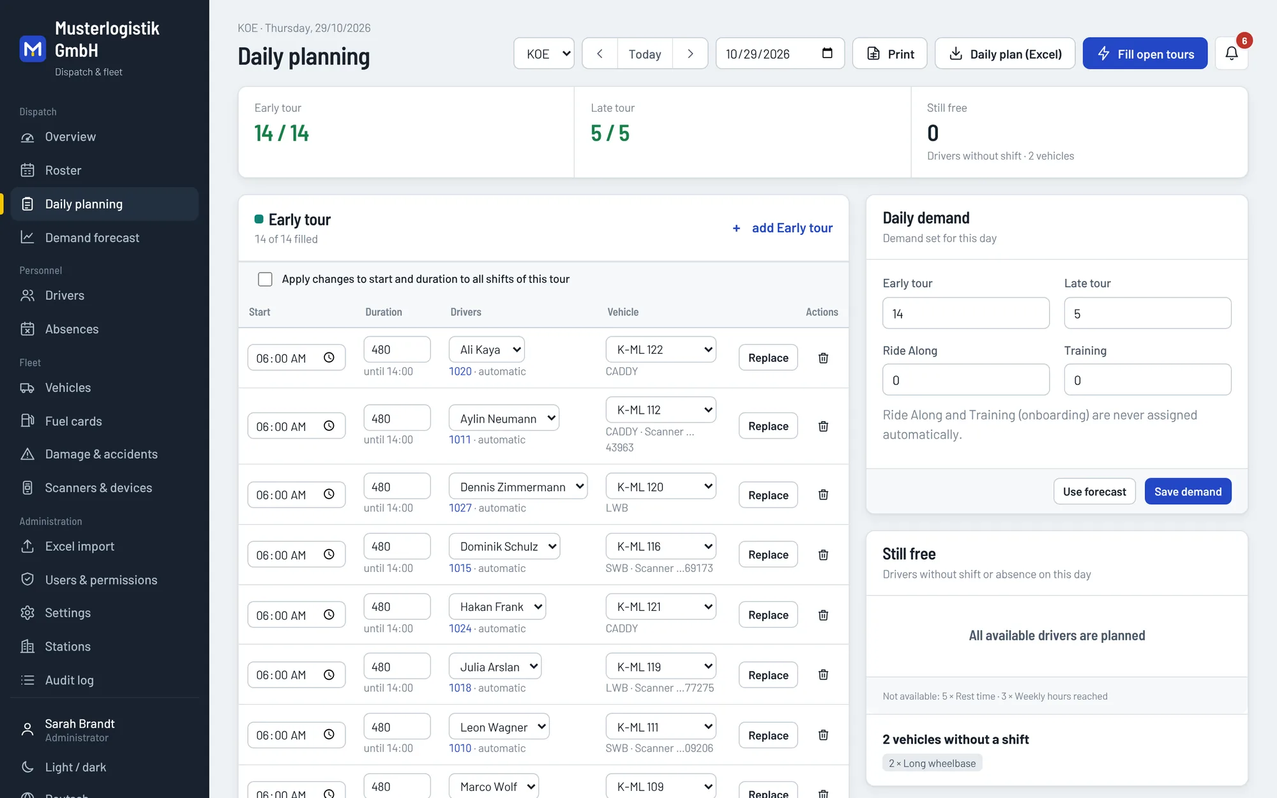Open driver 1020 link under Ali Kaya
The height and width of the screenshot is (798, 1277).
pyautogui.click(x=460, y=371)
